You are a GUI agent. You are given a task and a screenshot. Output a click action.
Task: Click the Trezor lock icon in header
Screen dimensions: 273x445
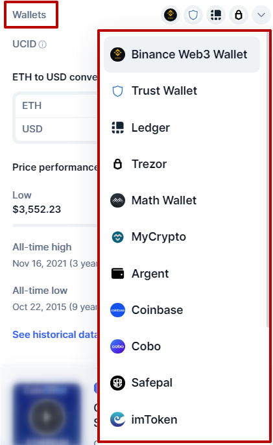239,14
